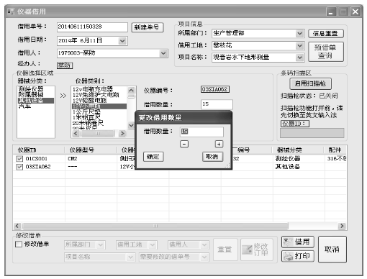Click the 打印 printer button

coord(298,256)
